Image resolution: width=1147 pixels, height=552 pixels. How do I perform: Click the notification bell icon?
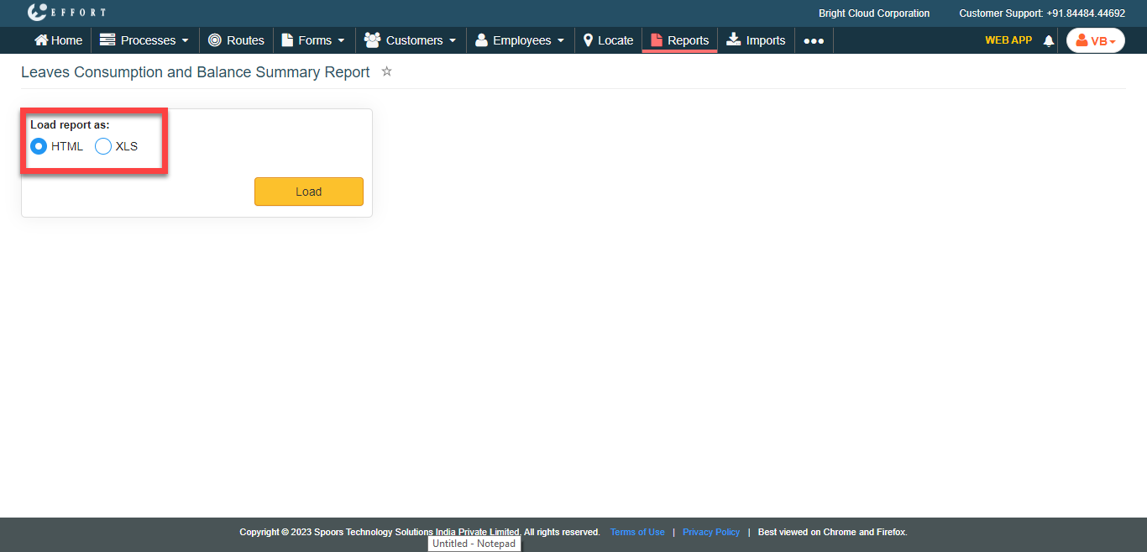coord(1048,40)
